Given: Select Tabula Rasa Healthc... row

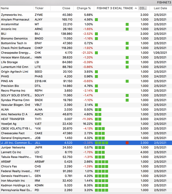Looking at the screenshot, I should coord(86,157).
